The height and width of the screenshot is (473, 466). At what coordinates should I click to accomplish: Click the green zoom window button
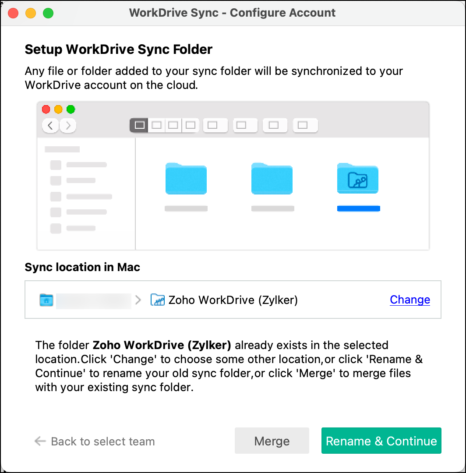(x=48, y=13)
